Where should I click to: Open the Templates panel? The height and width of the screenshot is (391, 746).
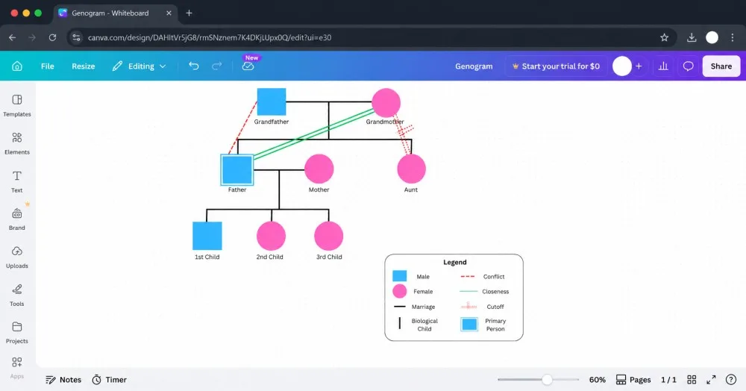coord(17,106)
